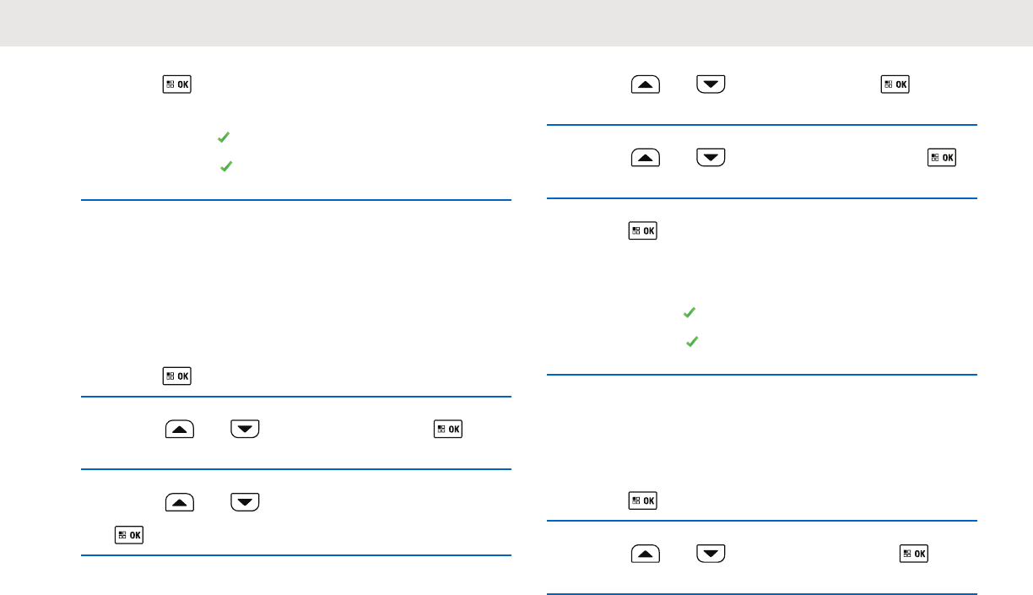
Task: Click the lowest OK icon in left column
Action: pos(129,534)
